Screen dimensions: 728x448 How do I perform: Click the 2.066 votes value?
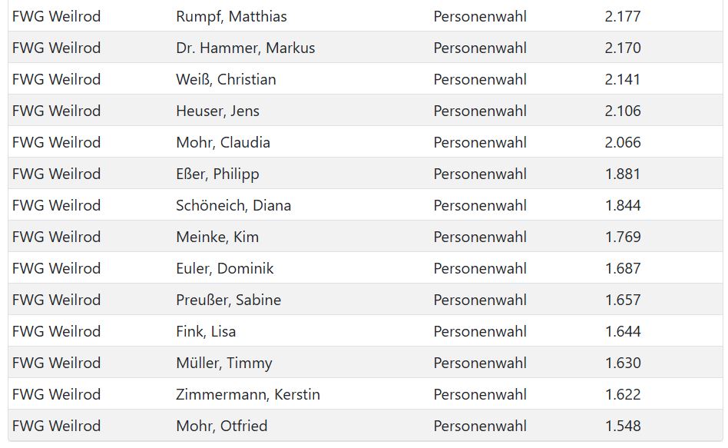click(622, 142)
